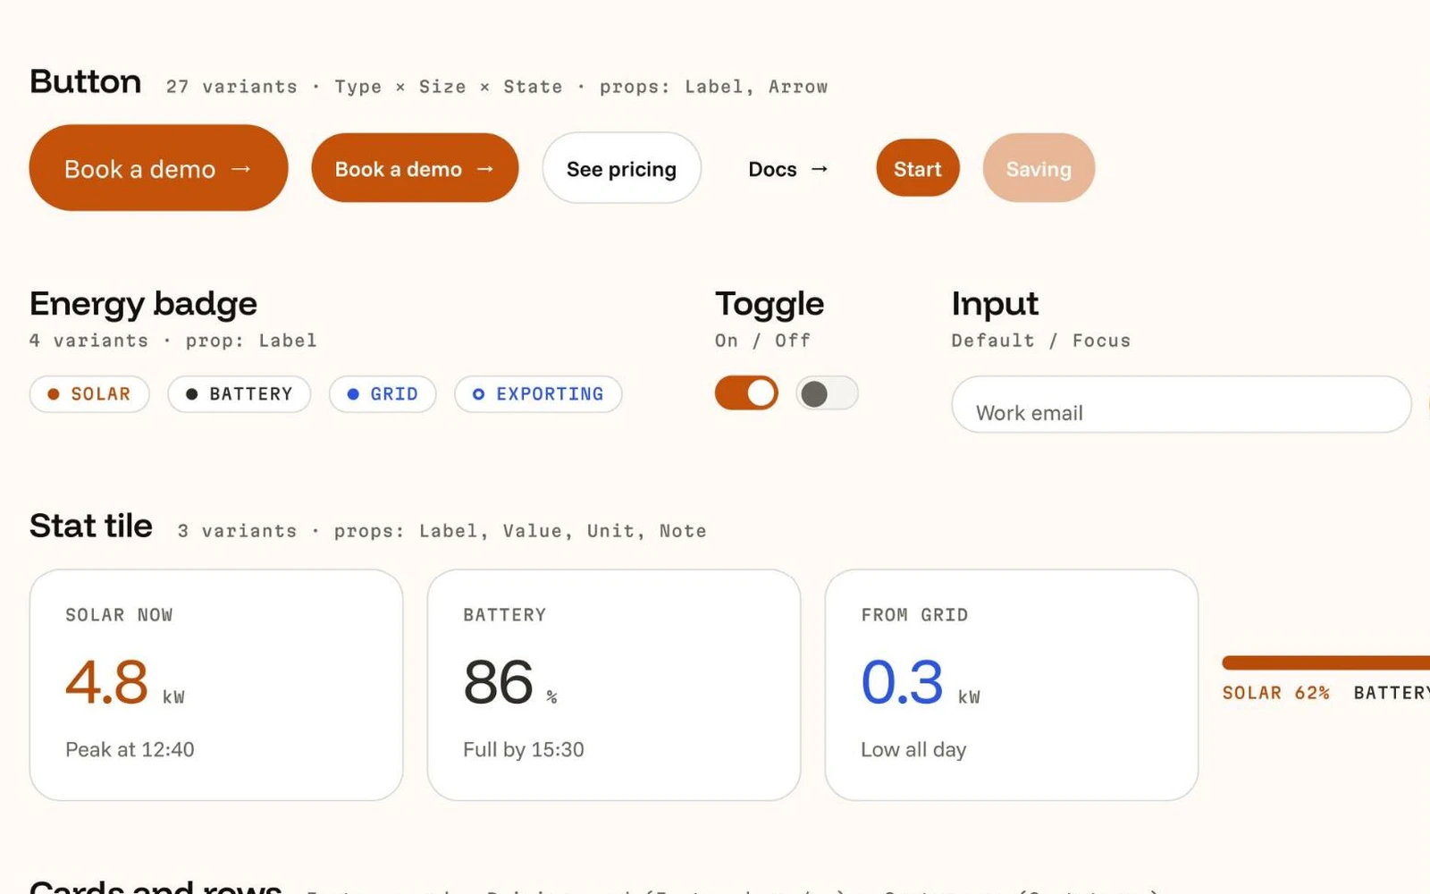Click the large 'Book a demo' button

click(158, 168)
